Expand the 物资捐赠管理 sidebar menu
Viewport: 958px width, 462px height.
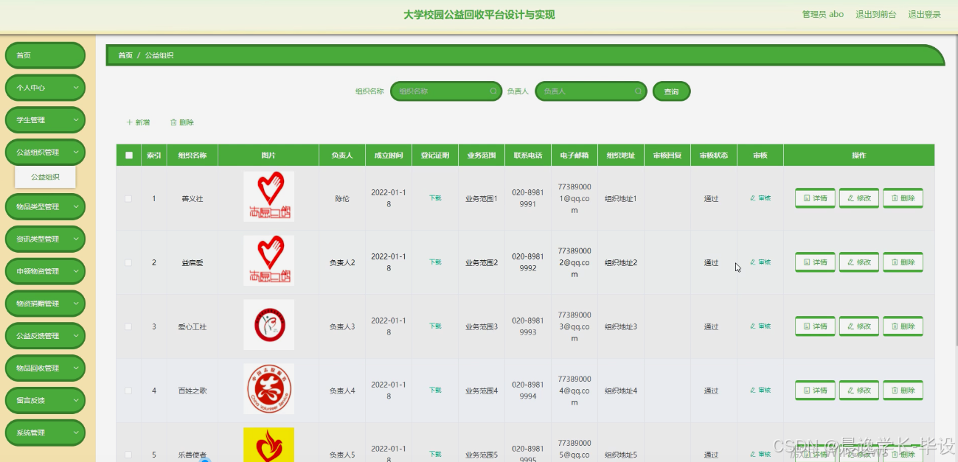click(45, 304)
